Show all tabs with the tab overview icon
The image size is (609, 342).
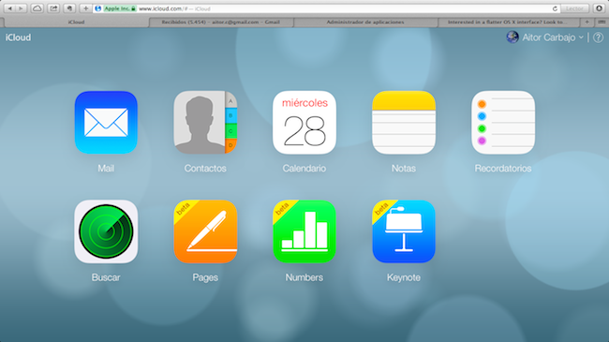[602, 22]
